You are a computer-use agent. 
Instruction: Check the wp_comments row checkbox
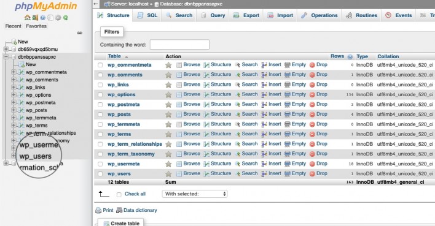(100, 75)
